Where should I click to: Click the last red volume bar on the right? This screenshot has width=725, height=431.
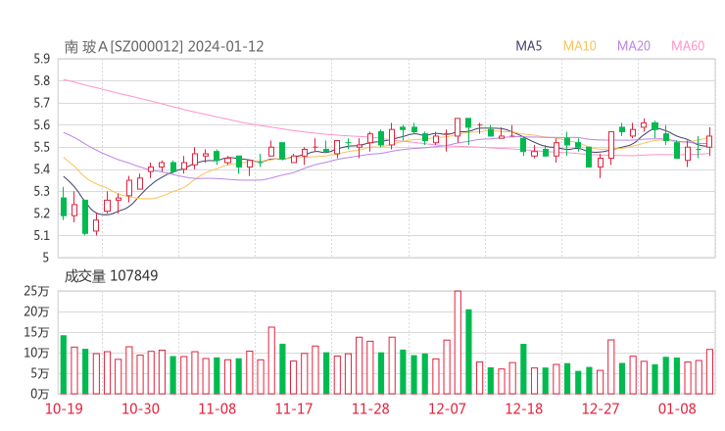[709, 371]
